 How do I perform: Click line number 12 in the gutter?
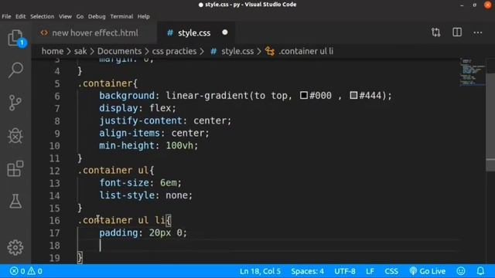(55, 171)
